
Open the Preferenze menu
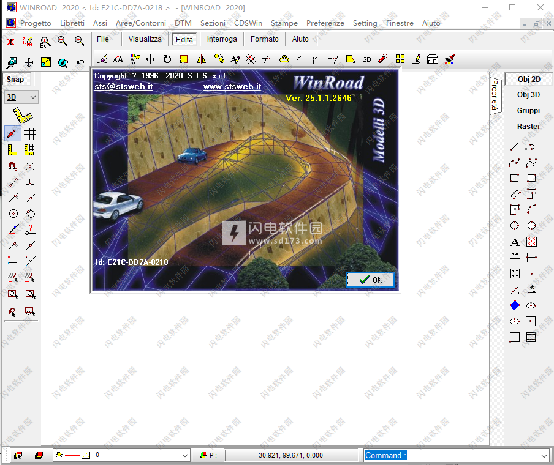[x=325, y=23]
